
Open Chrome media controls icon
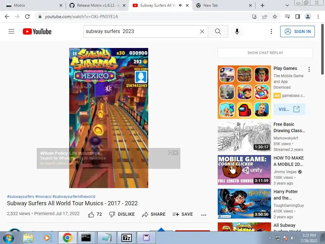288,17
